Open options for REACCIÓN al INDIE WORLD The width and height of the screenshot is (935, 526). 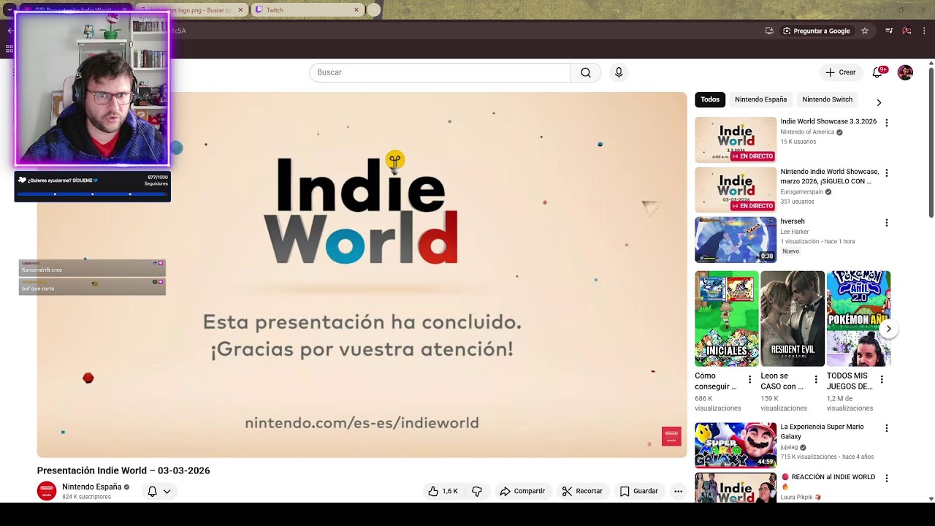coord(887,479)
